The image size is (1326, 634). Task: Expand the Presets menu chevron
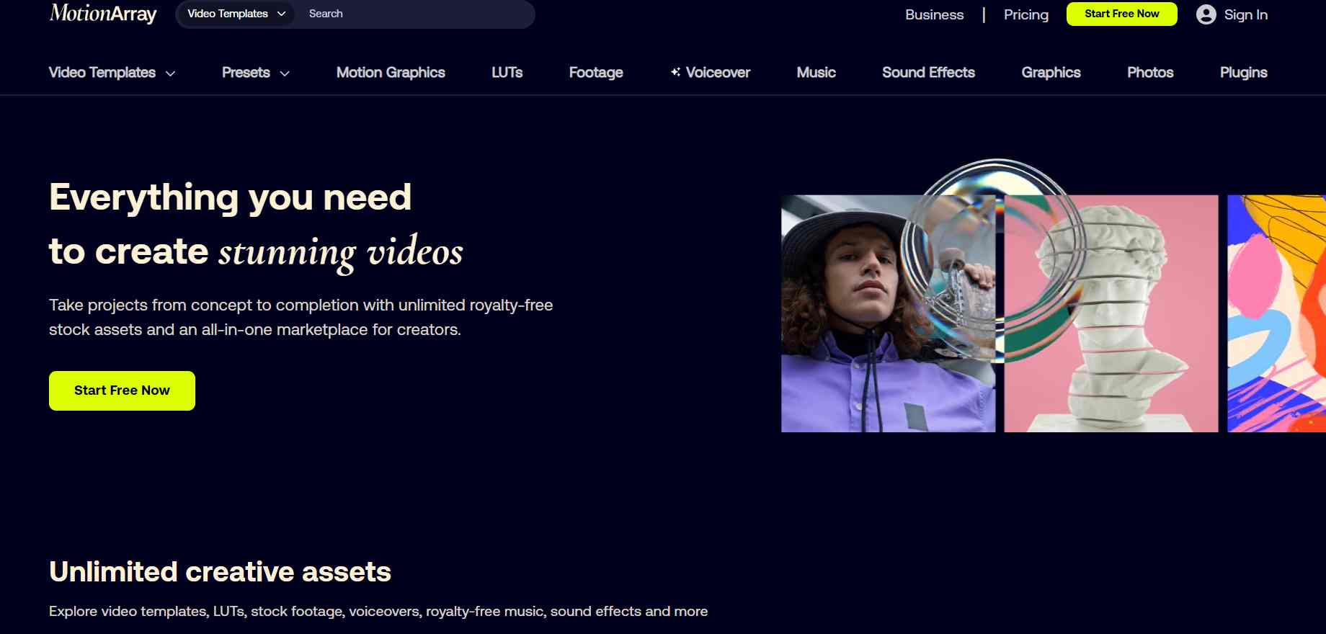[x=285, y=73]
